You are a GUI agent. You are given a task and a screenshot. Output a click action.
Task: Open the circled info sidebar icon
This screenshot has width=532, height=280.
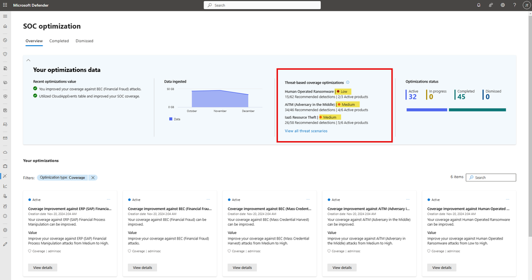(5, 216)
